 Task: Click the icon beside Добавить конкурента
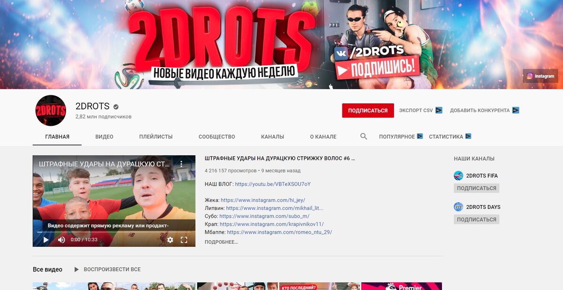pyautogui.click(x=516, y=111)
